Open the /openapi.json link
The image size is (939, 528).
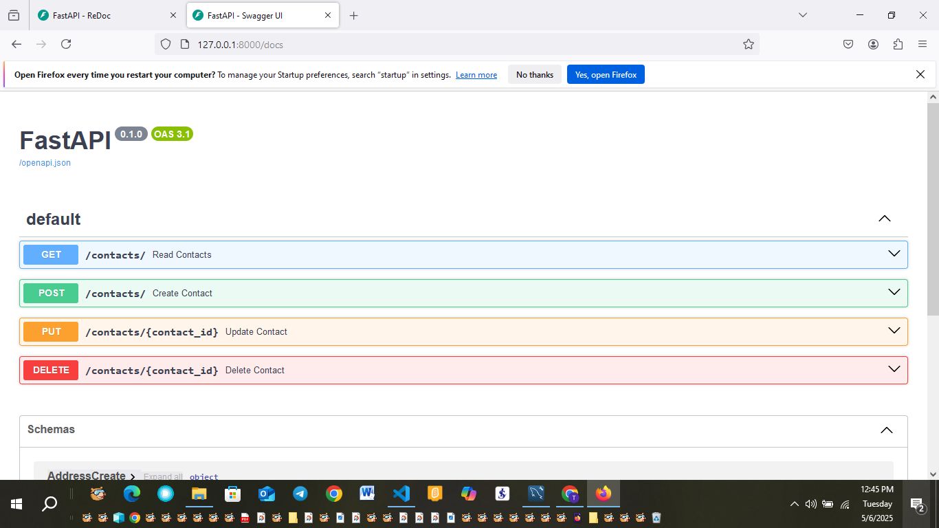(x=45, y=163)
